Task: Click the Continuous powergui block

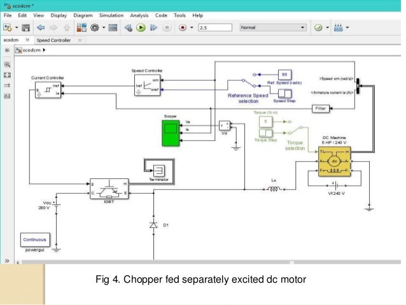Action: (34, 241)
